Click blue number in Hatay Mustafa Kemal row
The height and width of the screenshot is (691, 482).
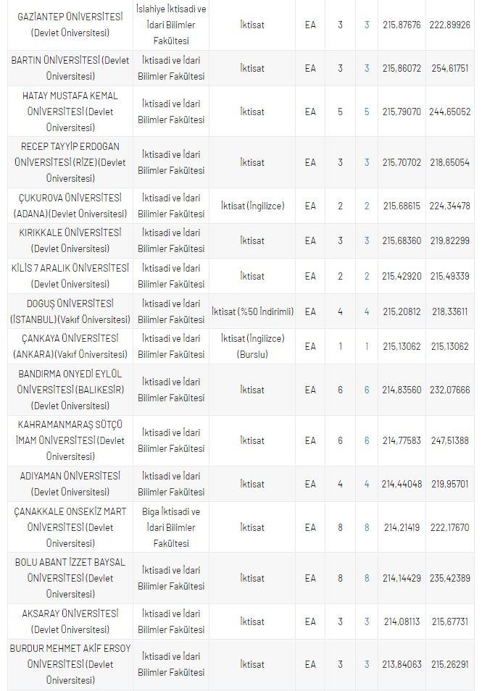tap(367, 112)
